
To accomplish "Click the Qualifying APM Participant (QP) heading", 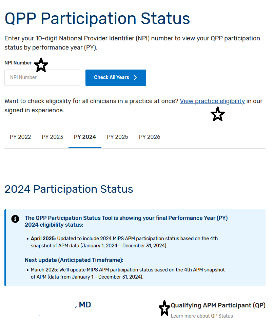I will [x=218, y=305].
